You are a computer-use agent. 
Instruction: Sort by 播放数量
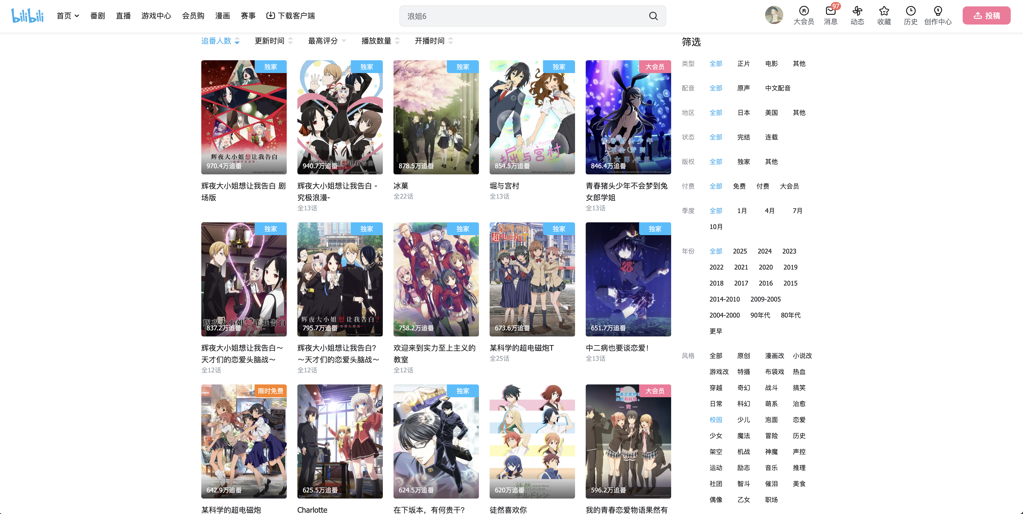coord(380,41)
